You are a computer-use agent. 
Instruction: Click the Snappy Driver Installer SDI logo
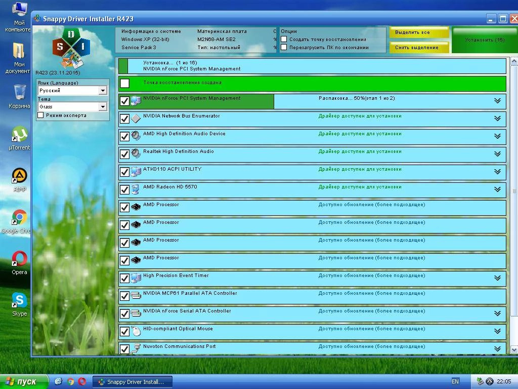click(71, 48)
